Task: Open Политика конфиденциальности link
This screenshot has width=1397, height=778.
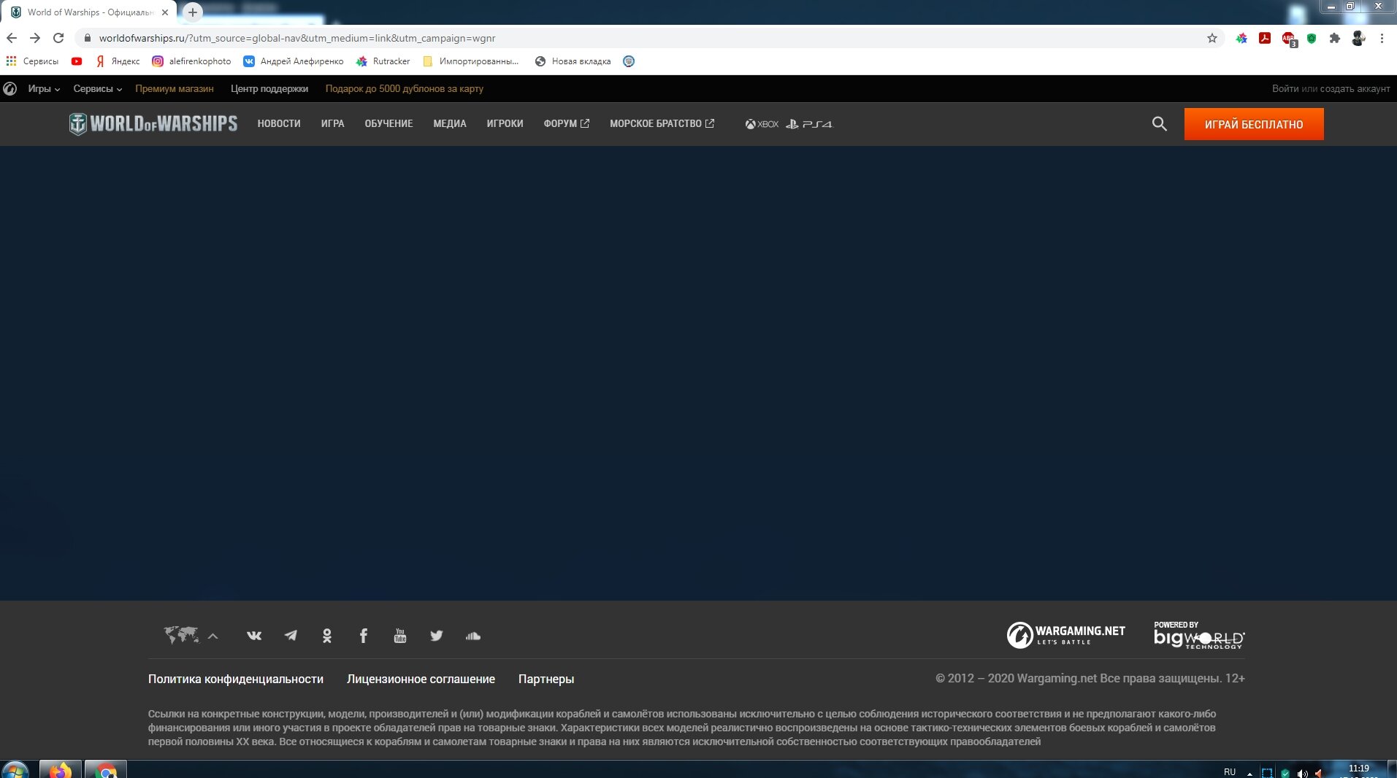Action: pos(236,679)
